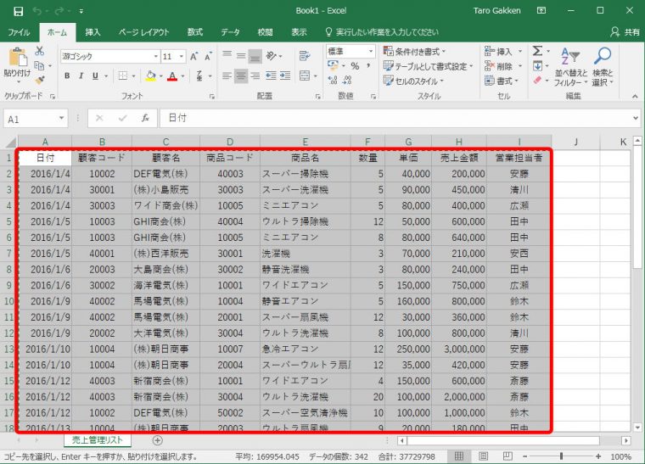645x464 pixels.
Task: Decrease font size with the smaller A icon
Action: click(208, 56)
